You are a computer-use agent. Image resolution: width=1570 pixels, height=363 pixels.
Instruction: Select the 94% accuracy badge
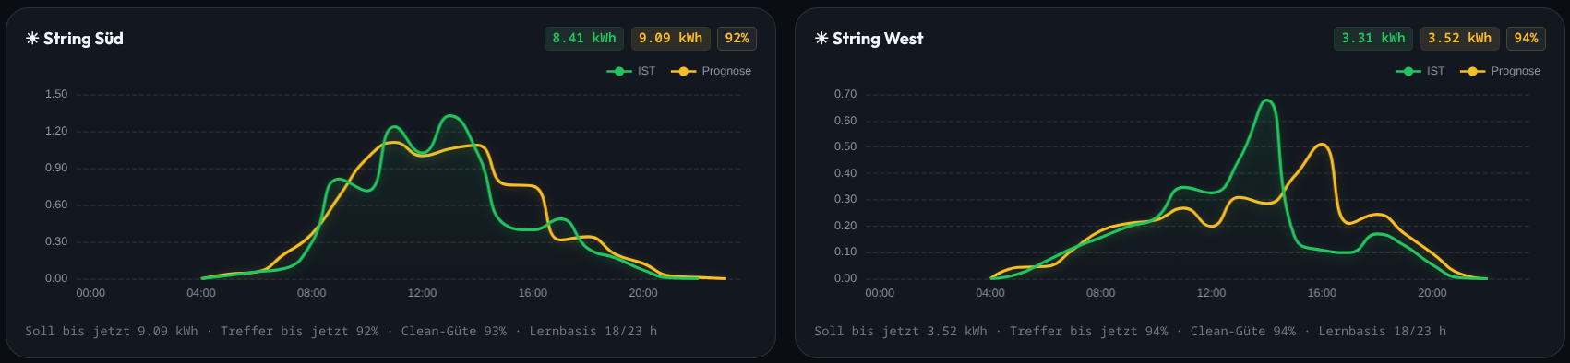(x=1527, y=38)
